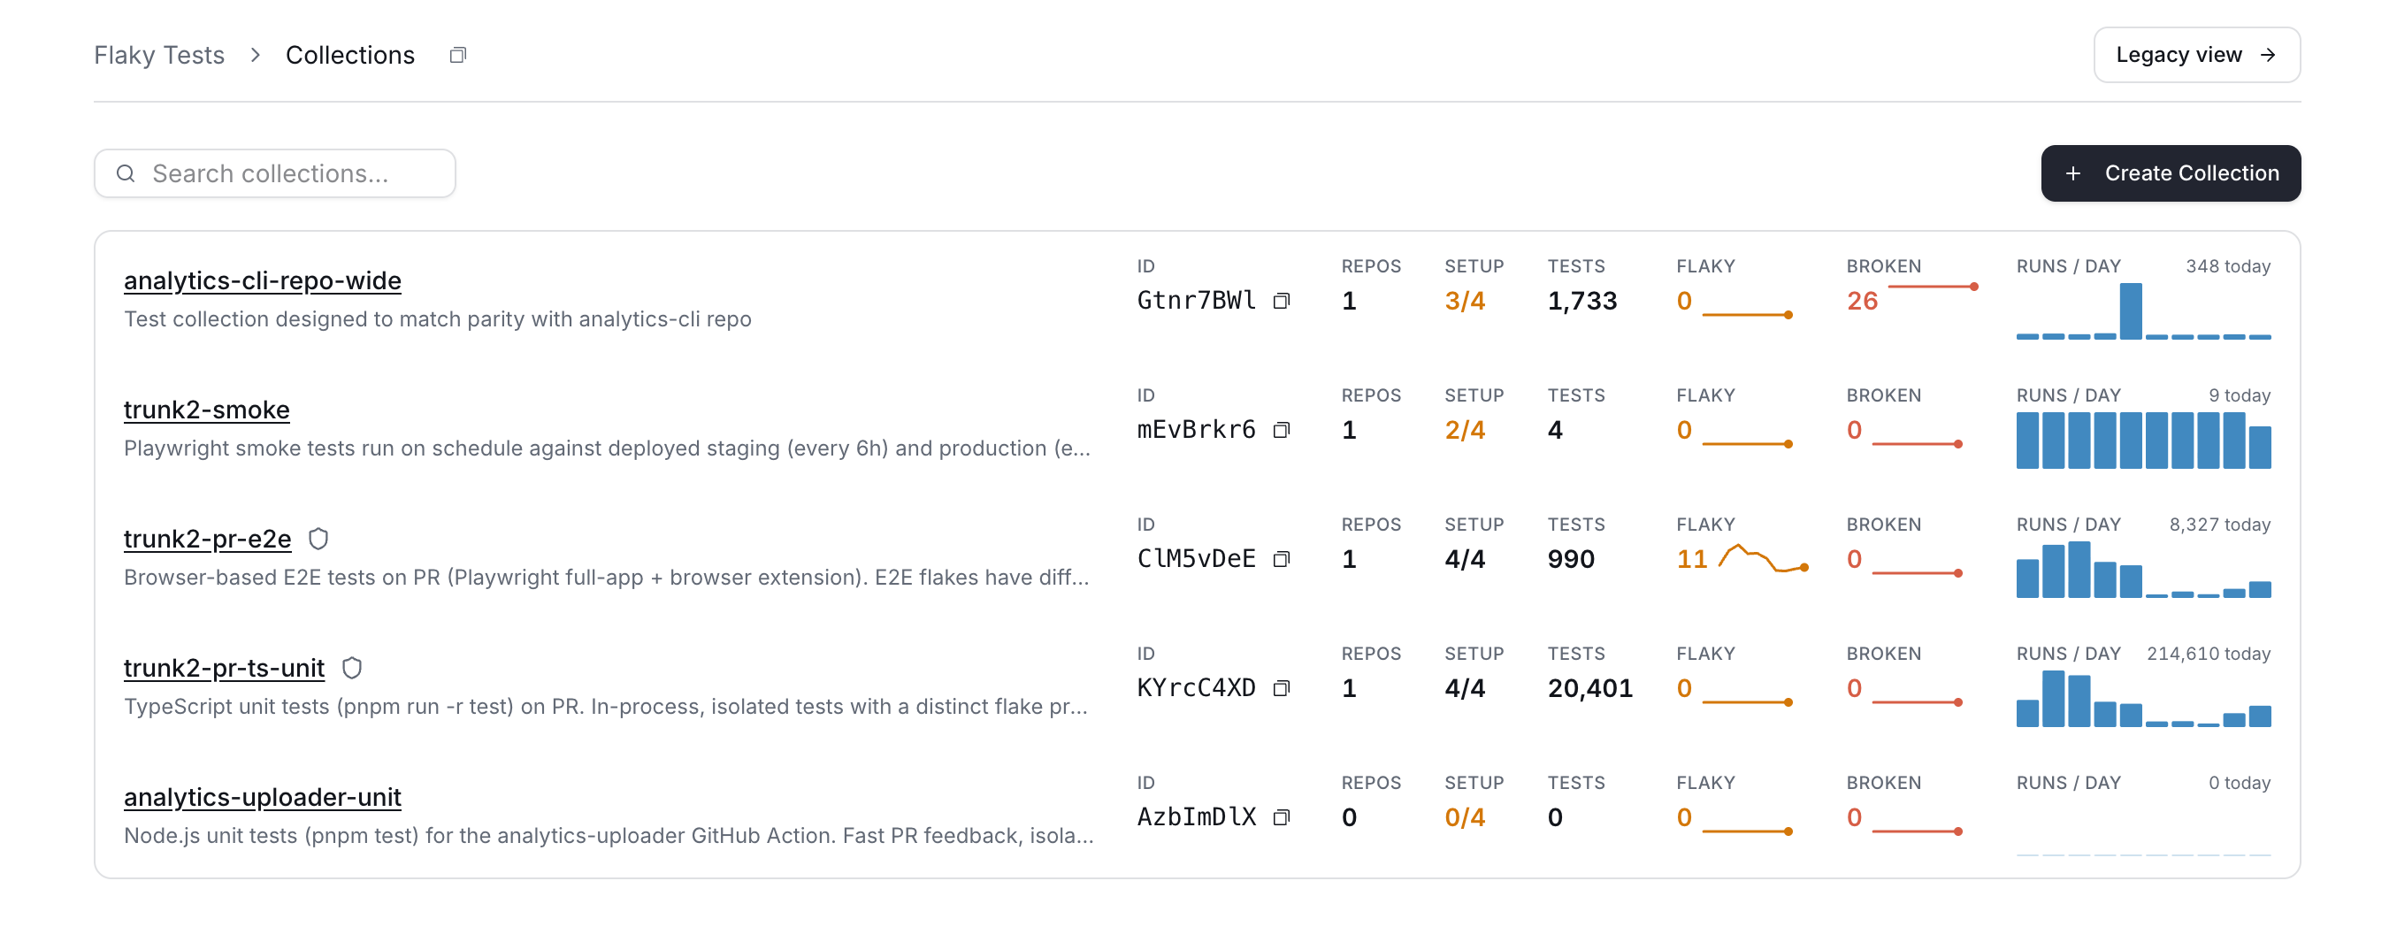The height and width of the screenshot is (927, 2397).
Task: Click runs/day bar chart for trunk2-smoke
Action: (x=2143, y=441)
